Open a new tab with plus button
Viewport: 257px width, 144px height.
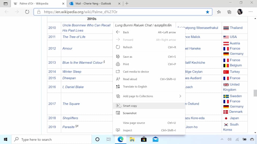(x=127, y=3)
